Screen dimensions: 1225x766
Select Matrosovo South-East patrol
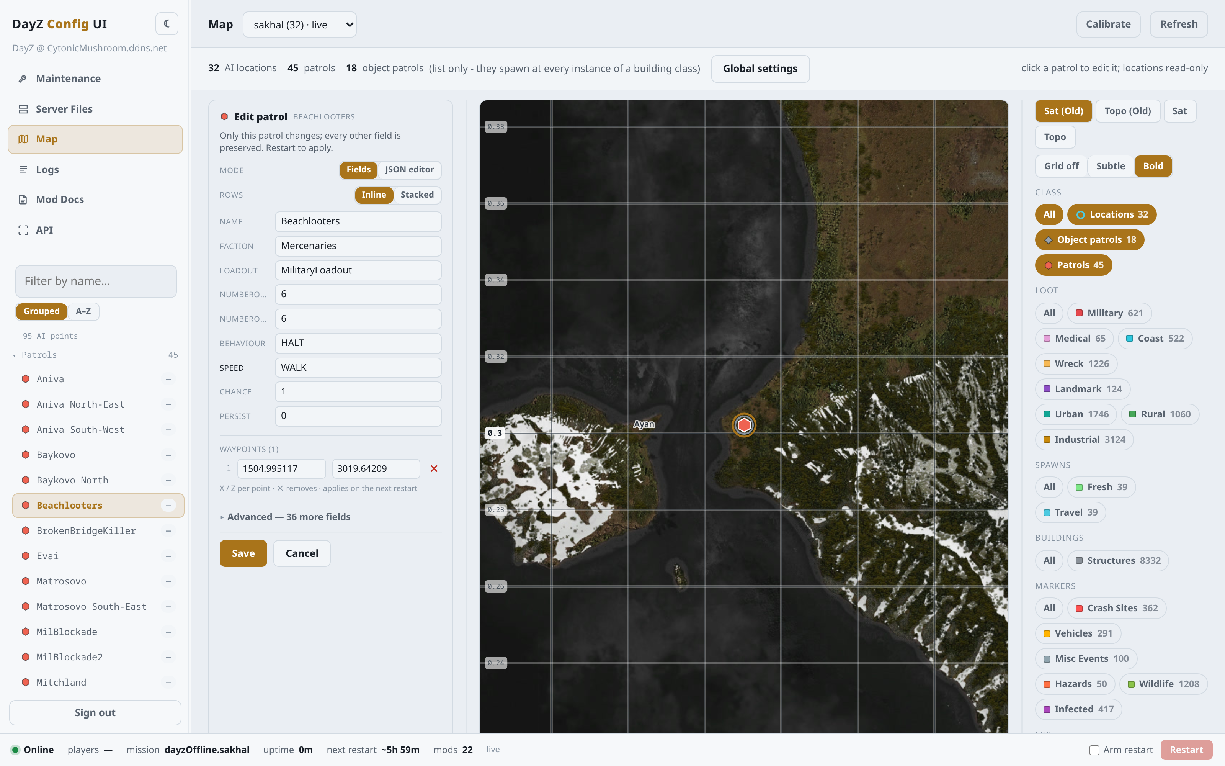click(x=98, y=606)
